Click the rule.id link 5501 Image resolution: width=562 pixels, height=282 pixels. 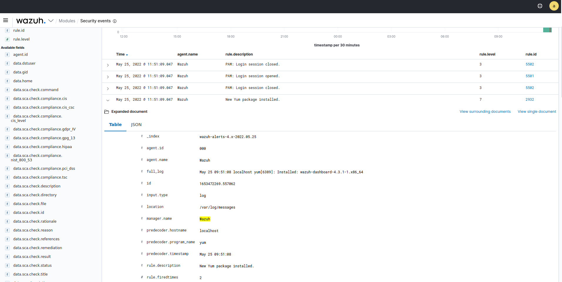529,76
